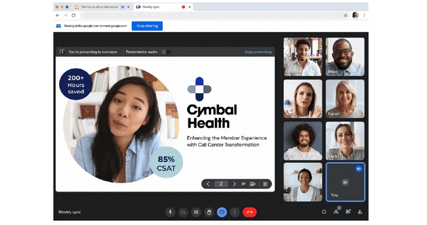Click the '85% CSAT' badge on slide
This screenshot has height=225, width=427.
[166, 162]
